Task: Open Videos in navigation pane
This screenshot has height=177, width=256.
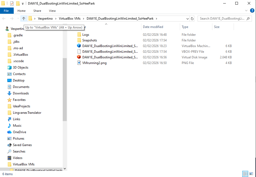Action: pos(17,158)
